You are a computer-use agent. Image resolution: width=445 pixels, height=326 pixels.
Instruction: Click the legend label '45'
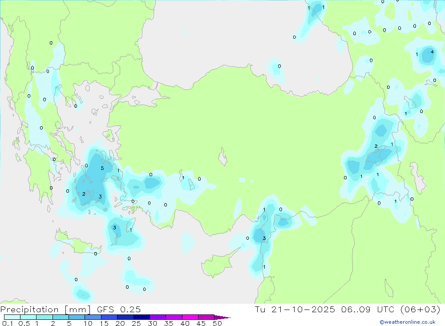[x=201, y=323]
